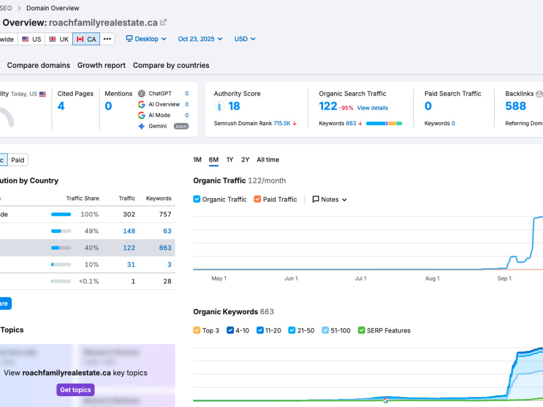Click the Google icon next to AI Overview
The image size is (543, 407).
tap(142, 104)
